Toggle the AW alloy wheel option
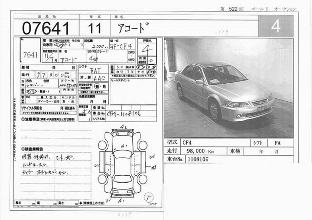The width and height of the screenshot is (312, 220). point(130,67)
